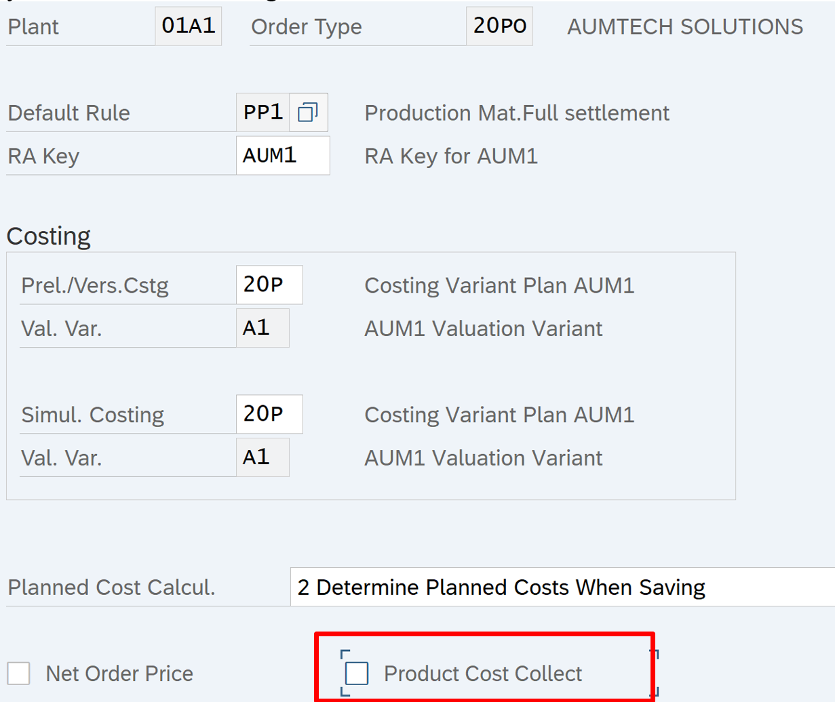The height and width of the screenshot is (702, 835).
Task: Click the RA Key for AUM1 description
Action: [451, 156]
